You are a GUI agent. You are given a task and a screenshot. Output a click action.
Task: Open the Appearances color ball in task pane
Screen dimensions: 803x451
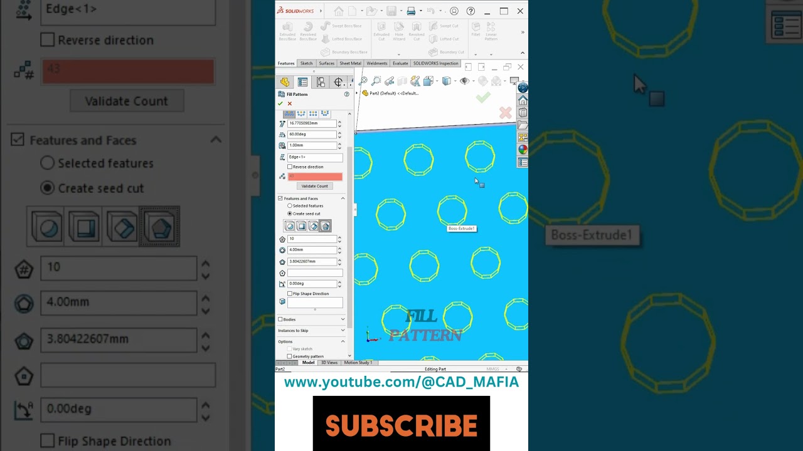[523, 150]
